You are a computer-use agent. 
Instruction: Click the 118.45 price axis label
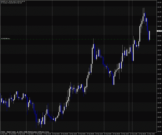159,74
